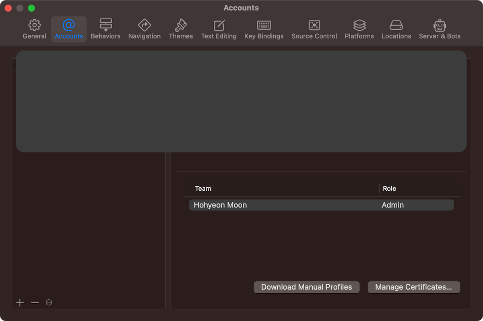Switch to Locations preferences
Viewport: 483px width, 321px height.
(396, 29)
